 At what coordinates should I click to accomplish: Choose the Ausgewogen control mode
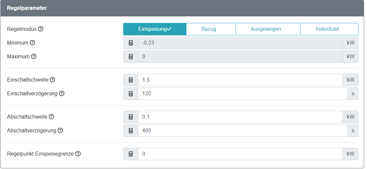coord(266,29)
